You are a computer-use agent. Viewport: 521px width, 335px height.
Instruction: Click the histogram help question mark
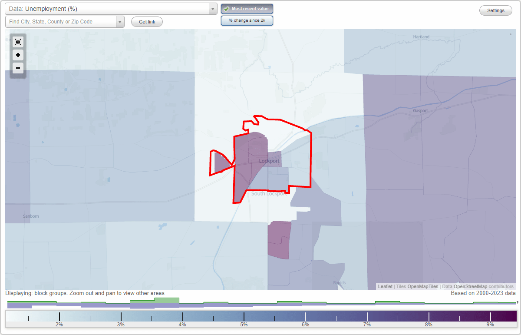(x=518, y=303)
